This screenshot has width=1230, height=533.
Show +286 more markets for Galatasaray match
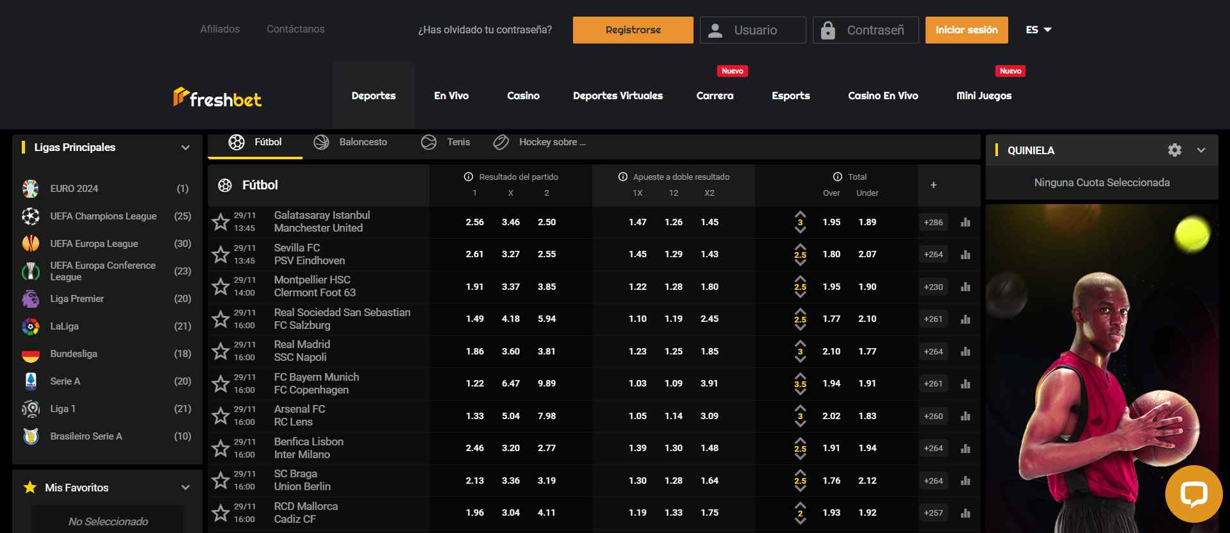point(933,223)
